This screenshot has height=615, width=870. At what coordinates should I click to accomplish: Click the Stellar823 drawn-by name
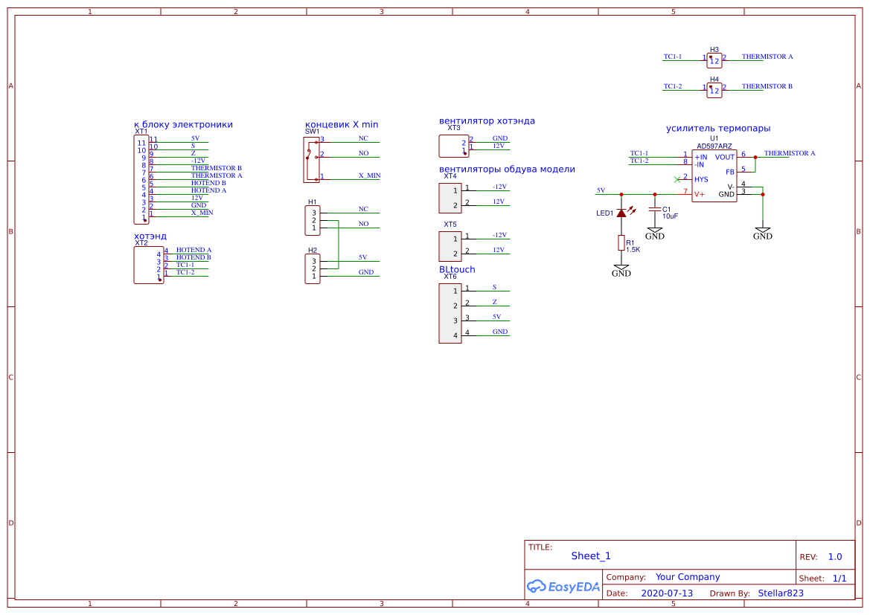click(781, 593)
